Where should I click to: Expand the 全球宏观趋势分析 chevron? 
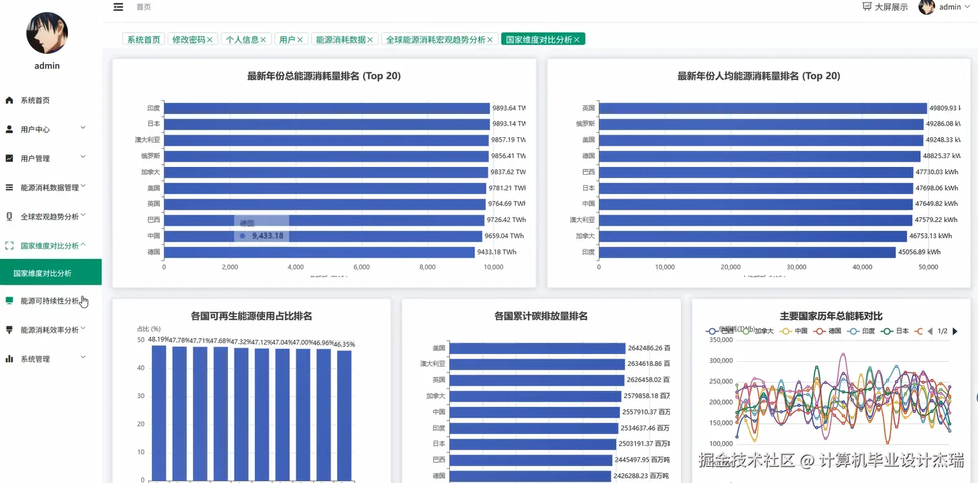coord(83,216)
